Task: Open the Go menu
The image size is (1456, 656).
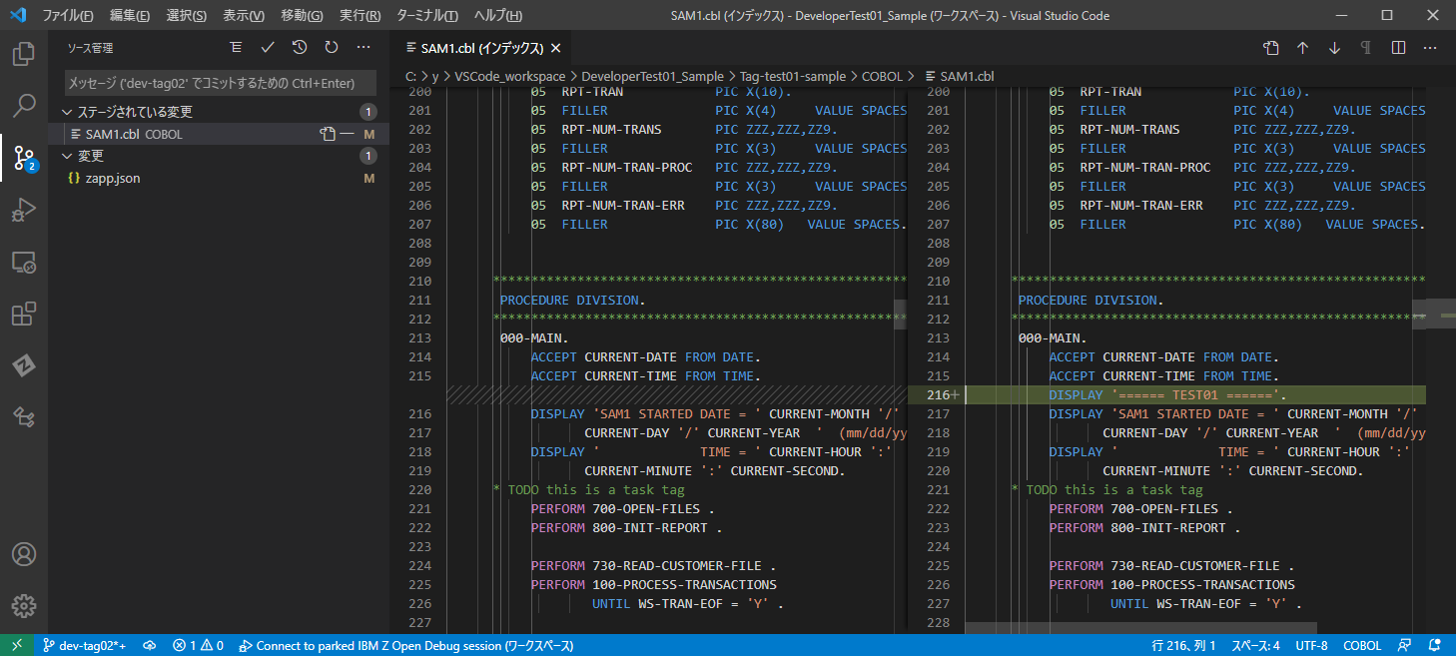Action: (302, 15)
